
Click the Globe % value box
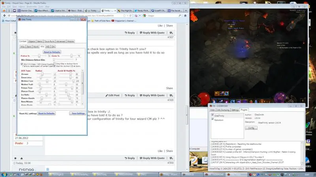point(79,56)
